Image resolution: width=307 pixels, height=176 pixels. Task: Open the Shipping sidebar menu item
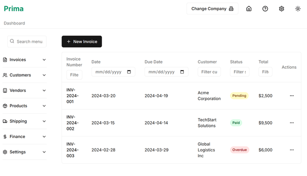(x=24, y=121)
